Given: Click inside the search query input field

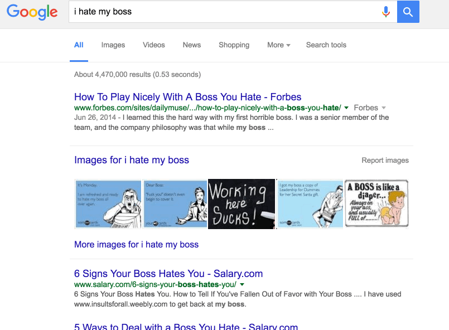Looking at the screenshot, I should [x=223, y=11].
